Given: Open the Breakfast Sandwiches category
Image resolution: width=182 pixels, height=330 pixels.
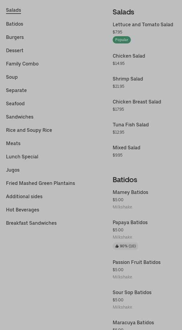Looking at the screenshot, I should point(31,223).
